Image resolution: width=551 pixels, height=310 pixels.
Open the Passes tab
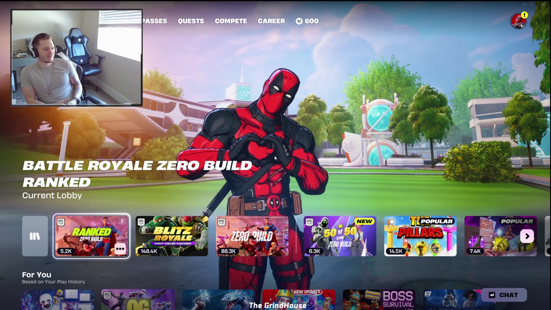click(155, 21)
